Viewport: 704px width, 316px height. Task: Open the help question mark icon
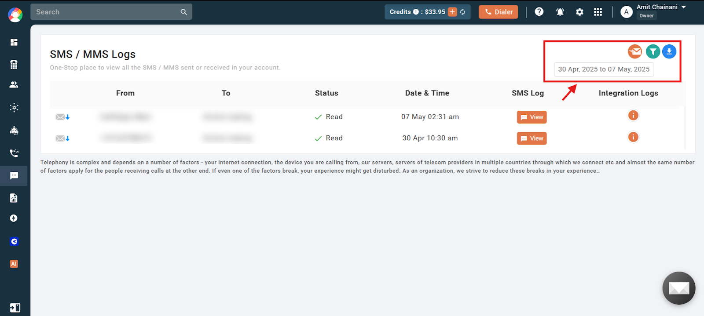pos(539,12)
